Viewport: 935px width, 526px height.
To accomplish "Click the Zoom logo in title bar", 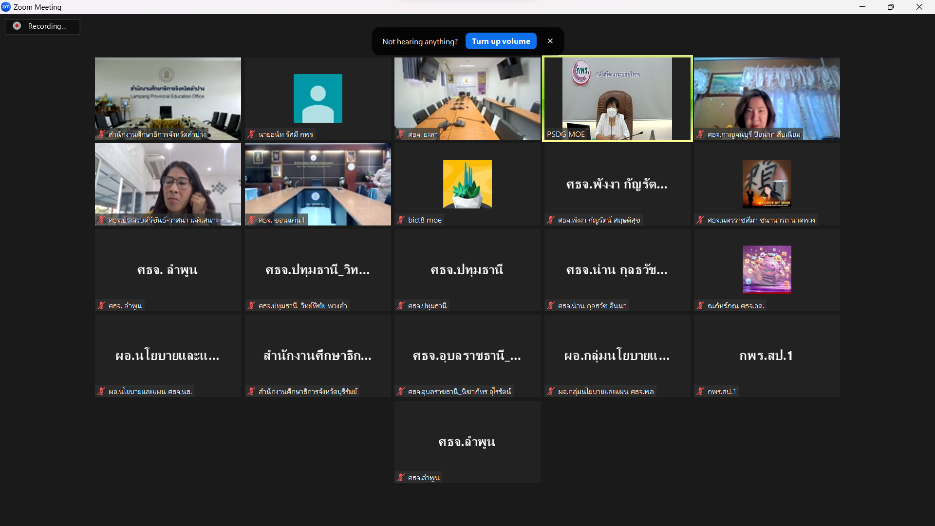I will [6, 7].
